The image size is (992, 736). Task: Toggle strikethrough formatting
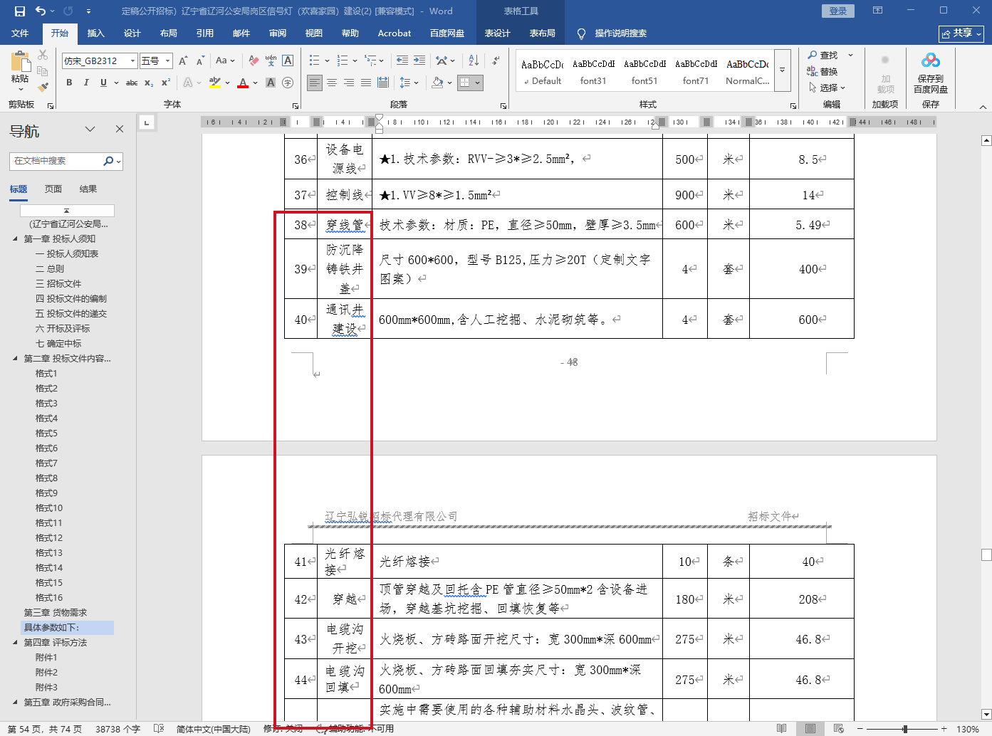point(132,83)
